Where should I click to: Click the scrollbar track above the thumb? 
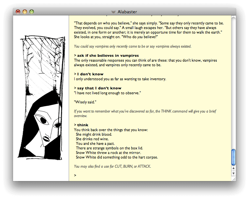pos(233,83)
